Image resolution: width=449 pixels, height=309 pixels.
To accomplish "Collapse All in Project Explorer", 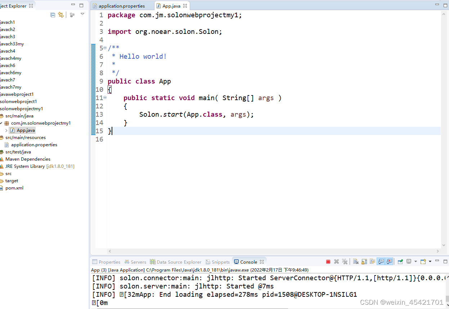I will [x=53, y=15].
